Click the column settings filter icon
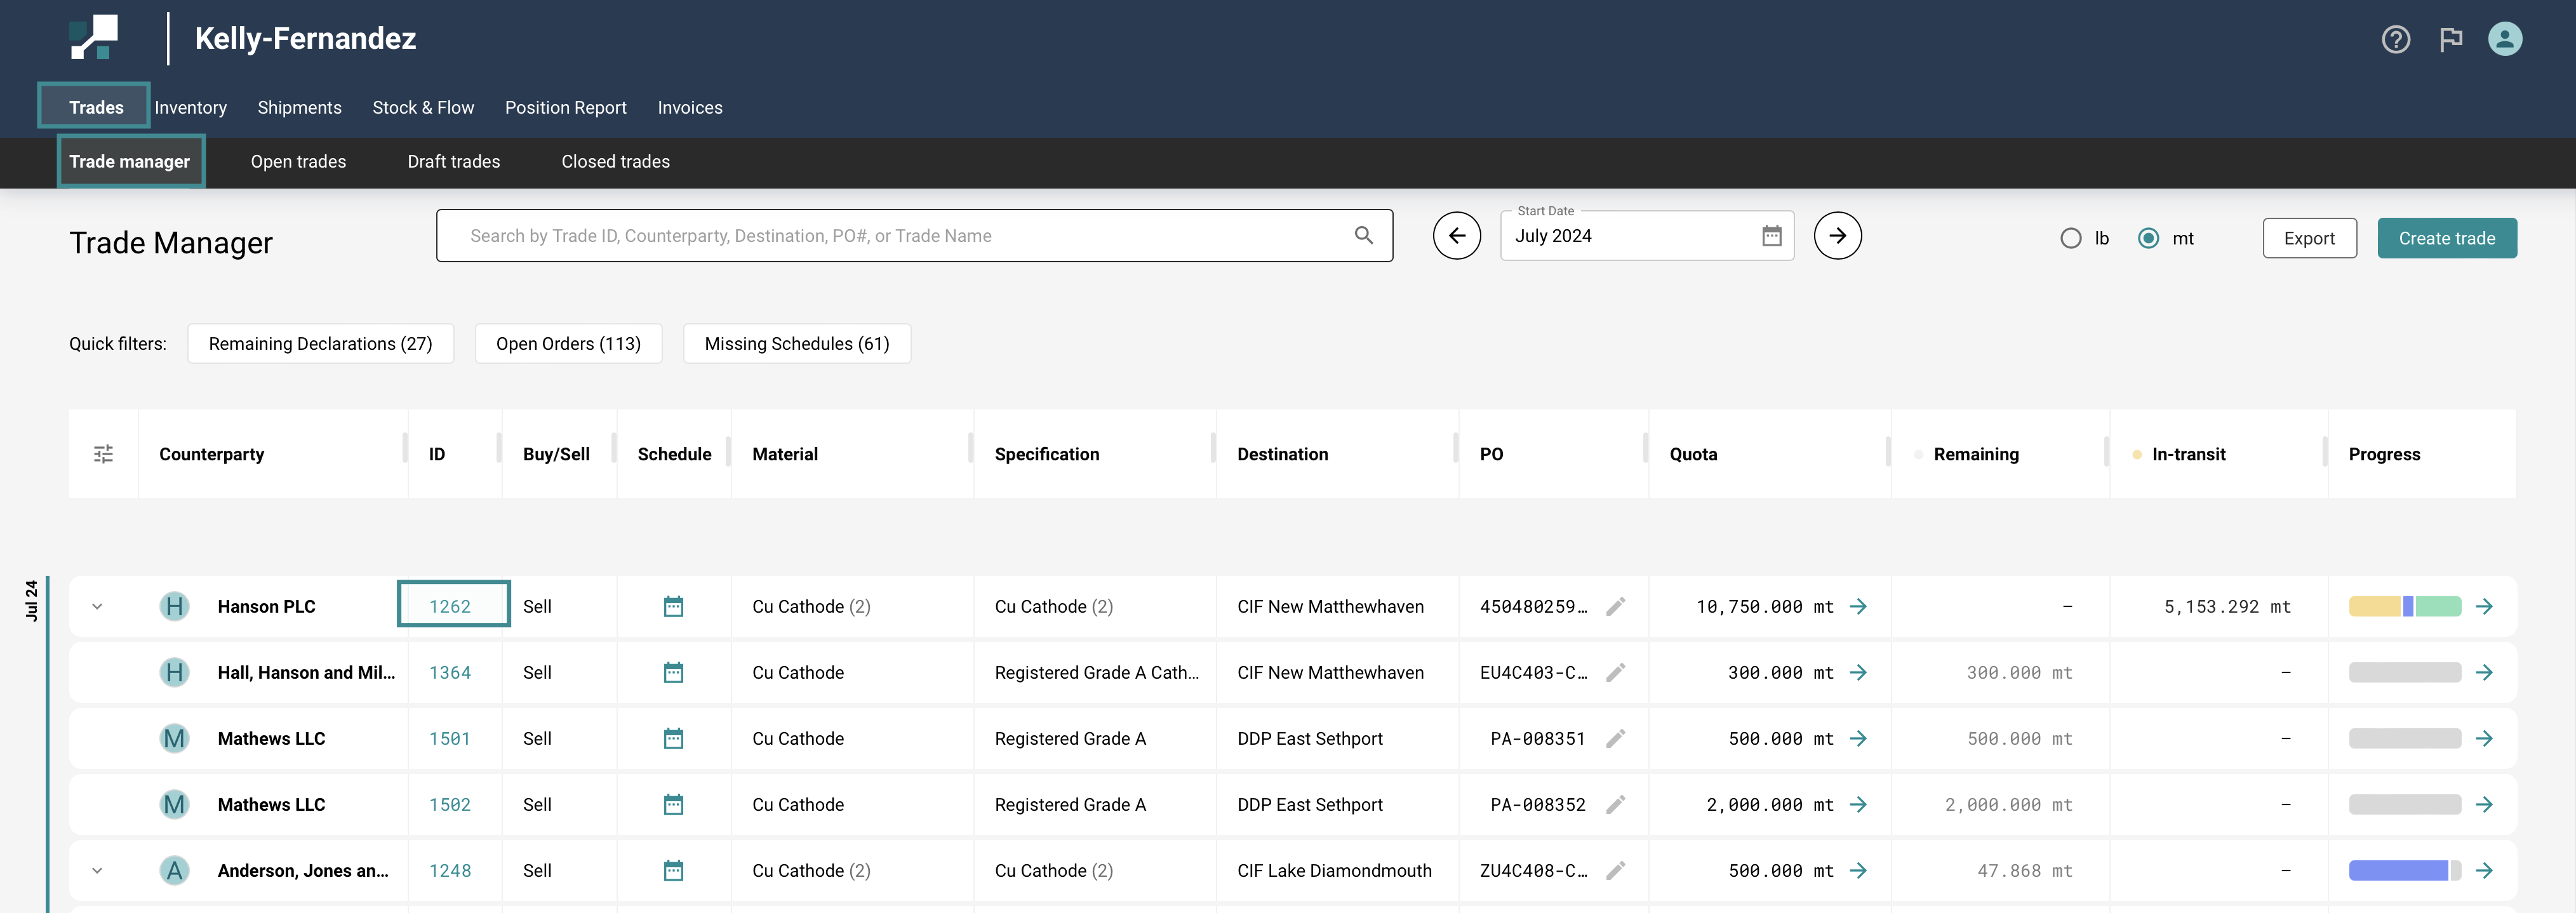2576x913 pixels. click(x=103, y=454)
